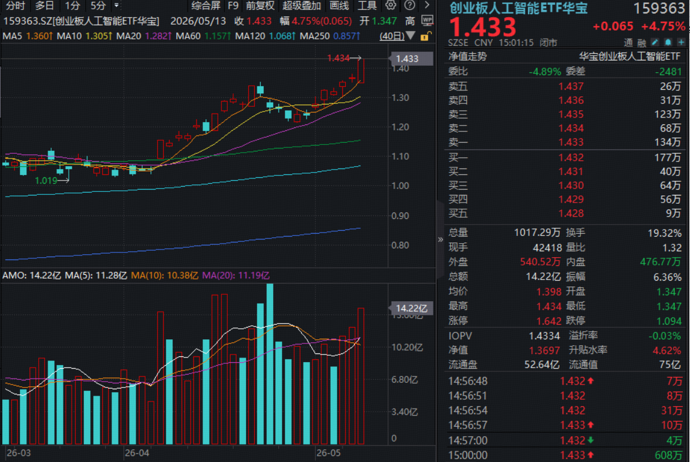Screen dimensions: 690x462
Task: Open the period list dropdown arrow after 5分
Action: (117, 6)
